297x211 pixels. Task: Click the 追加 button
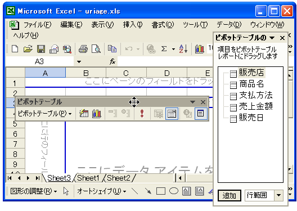coord(229,195)
